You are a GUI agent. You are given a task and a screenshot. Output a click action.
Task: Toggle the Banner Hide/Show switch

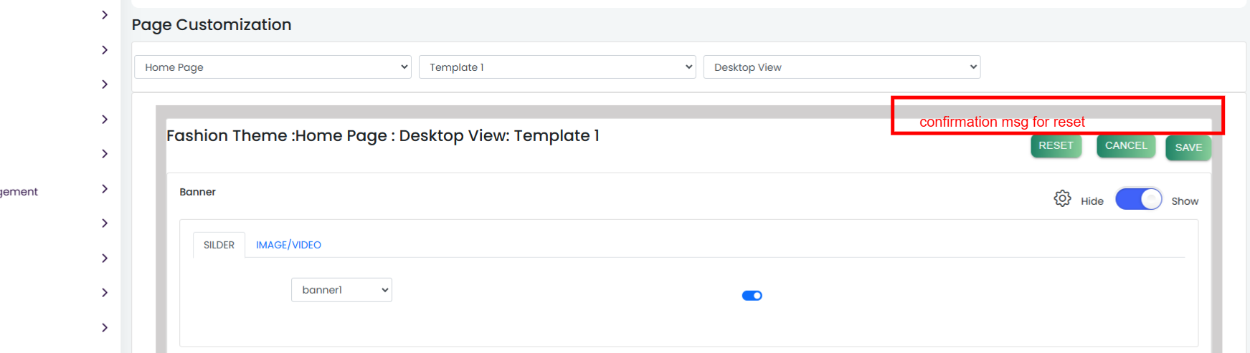(x=1138, y=199)
